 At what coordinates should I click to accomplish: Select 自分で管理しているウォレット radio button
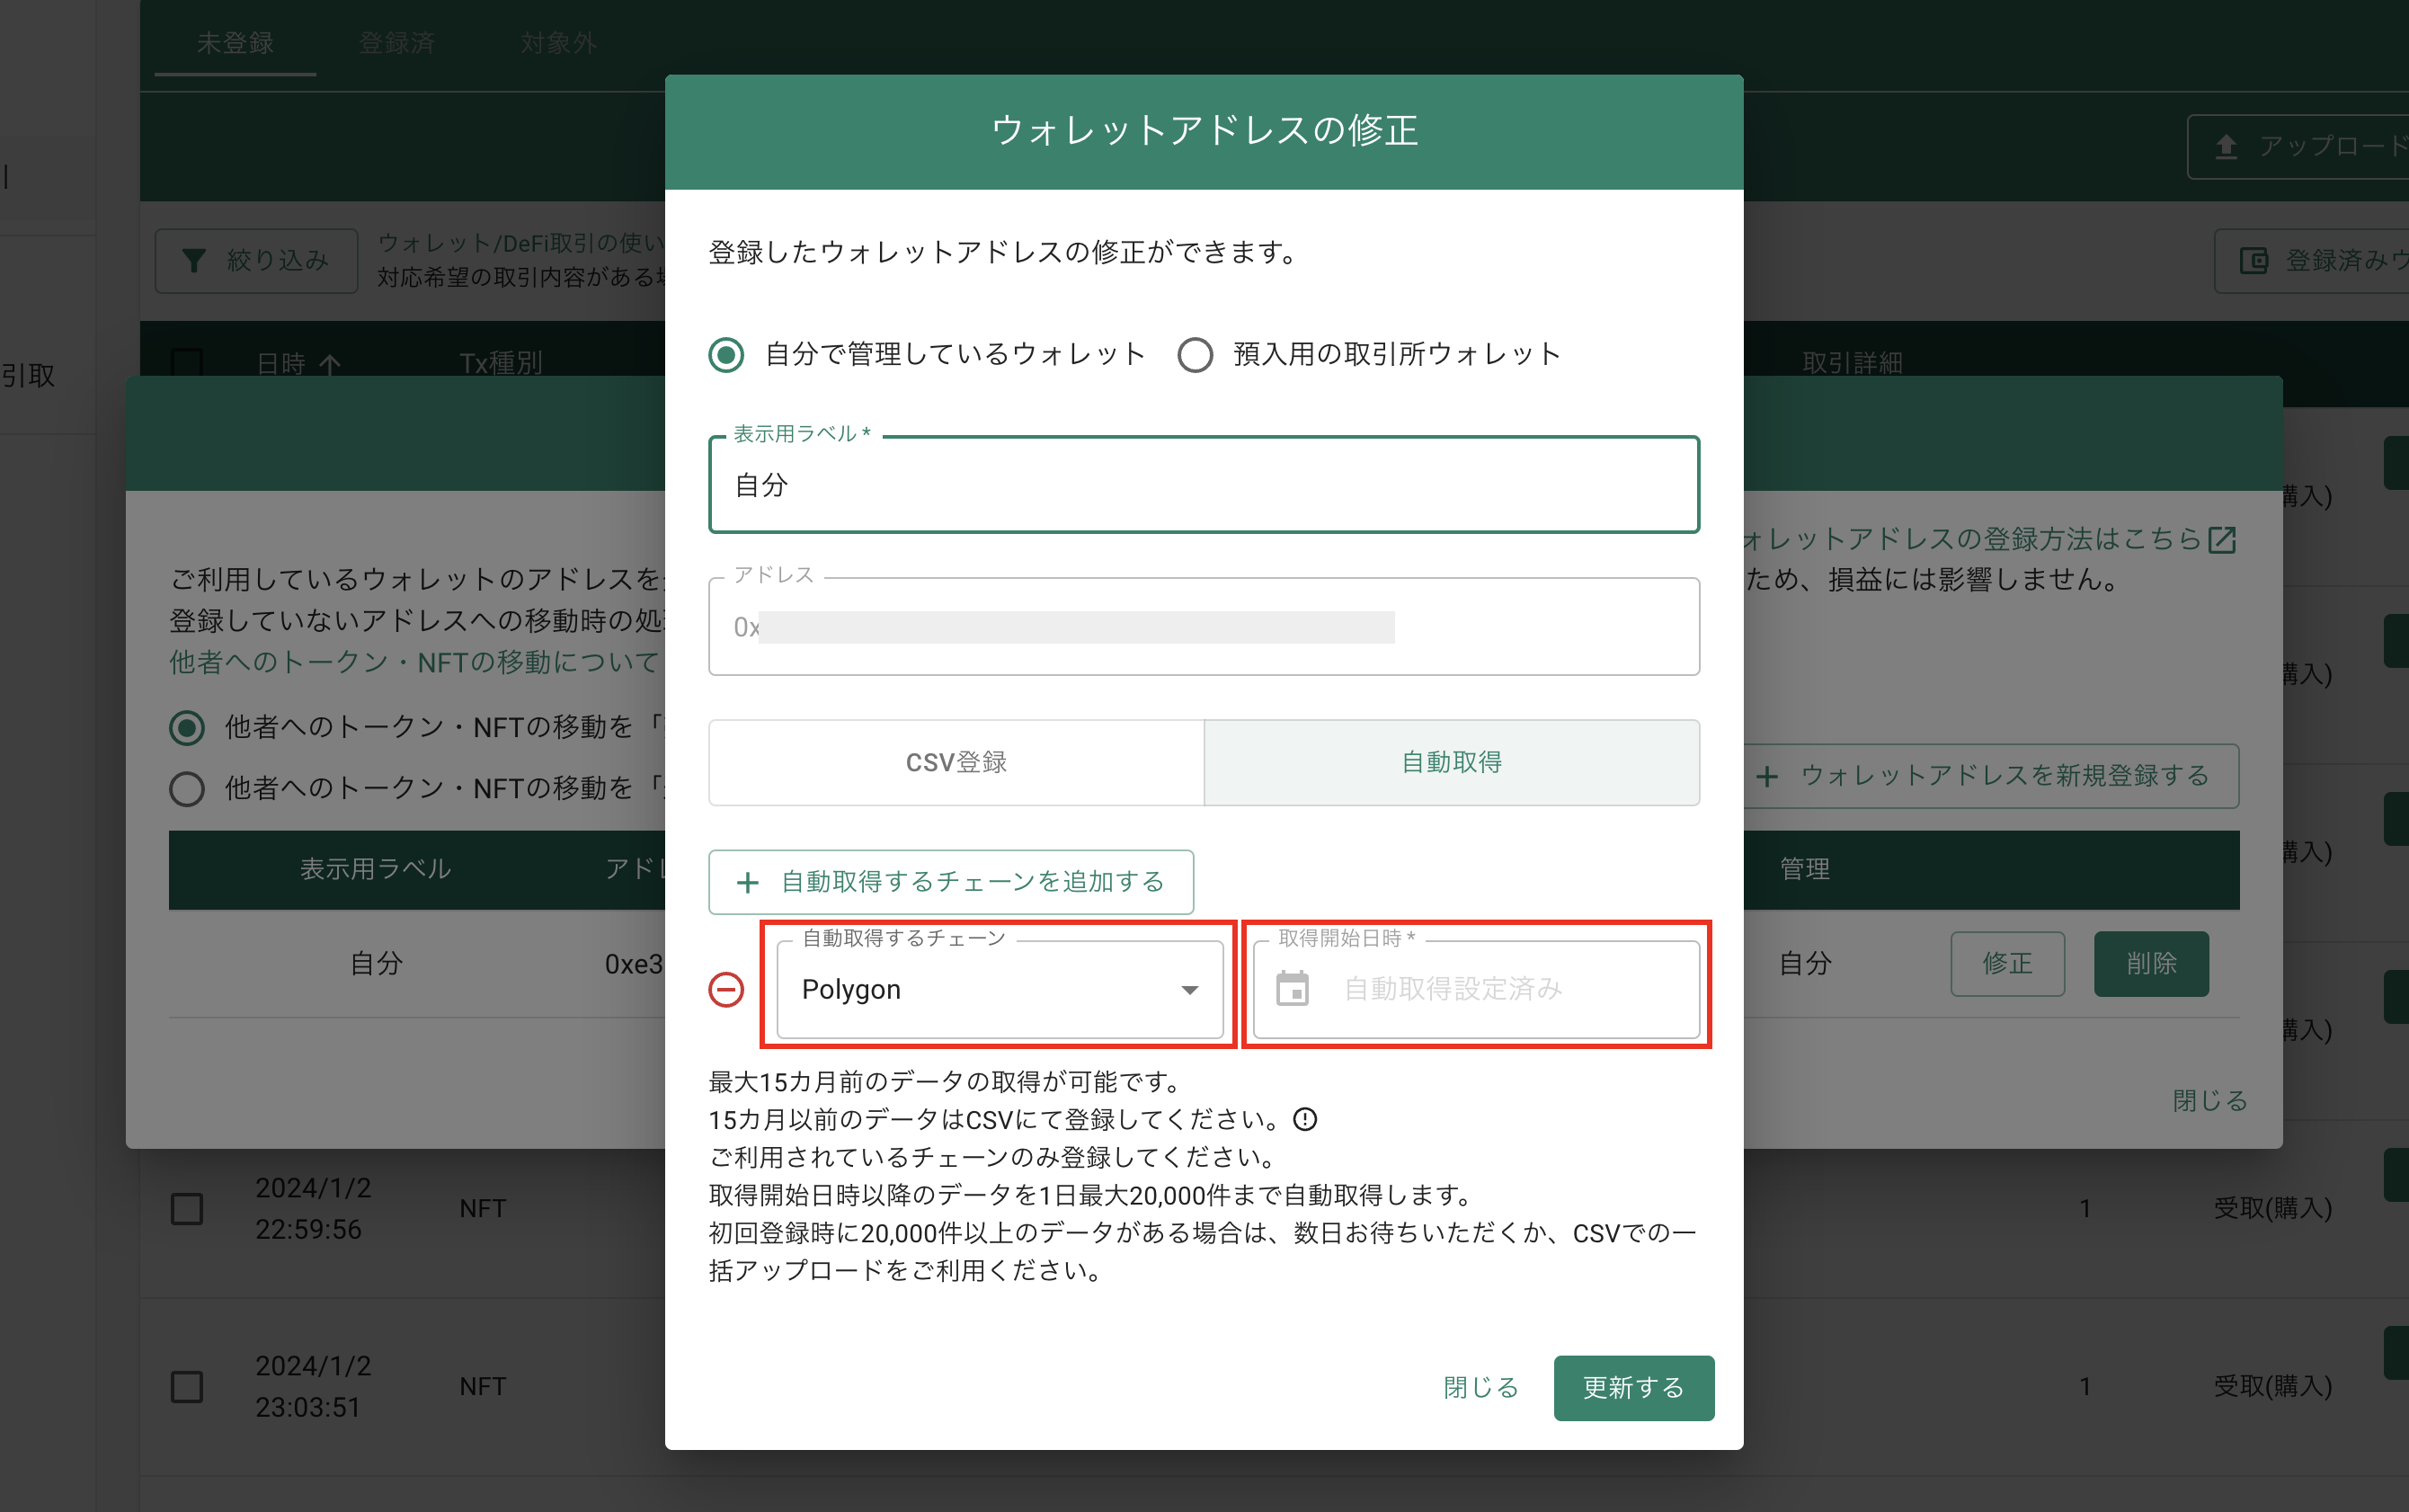click(726, 354)
